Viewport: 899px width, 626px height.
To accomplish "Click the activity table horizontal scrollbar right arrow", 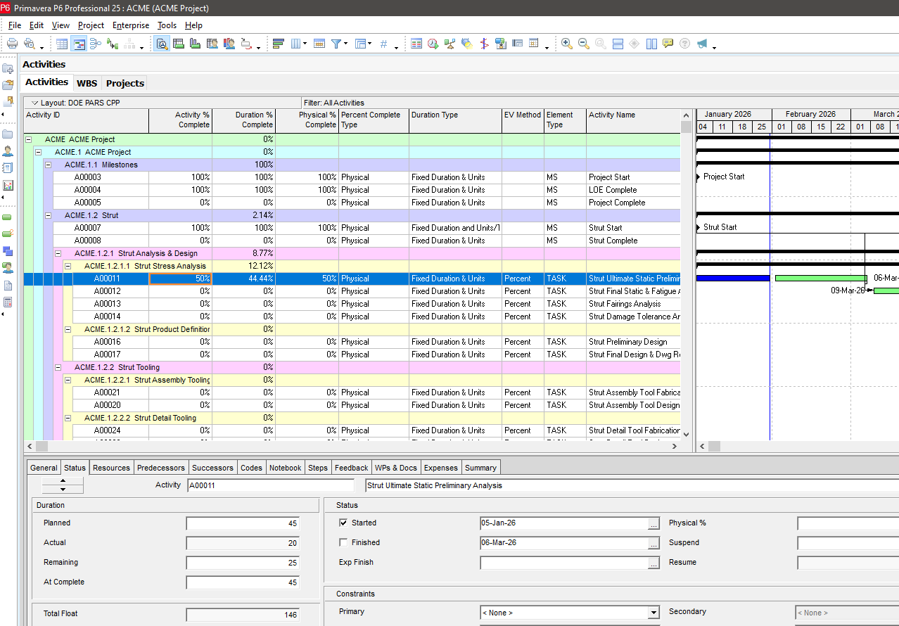I will point(675,446).
